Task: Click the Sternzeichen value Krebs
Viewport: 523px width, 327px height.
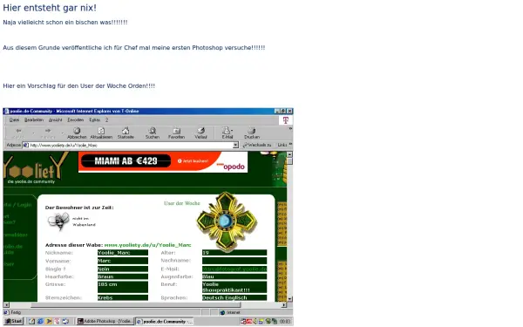Action: click(x=123, y=297)
